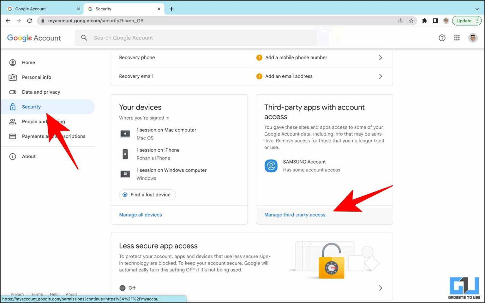The image size is (485, 303).
Task: Expand the Less secure app access chevron
Action: point(380,288)
